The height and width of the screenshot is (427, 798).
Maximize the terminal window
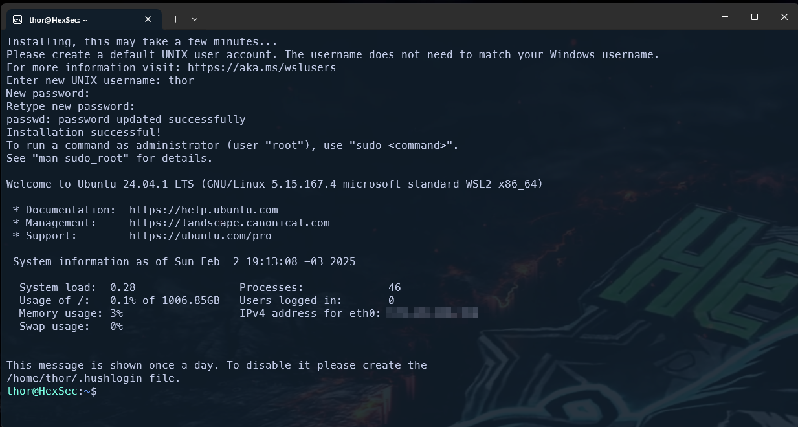[755, 17]
